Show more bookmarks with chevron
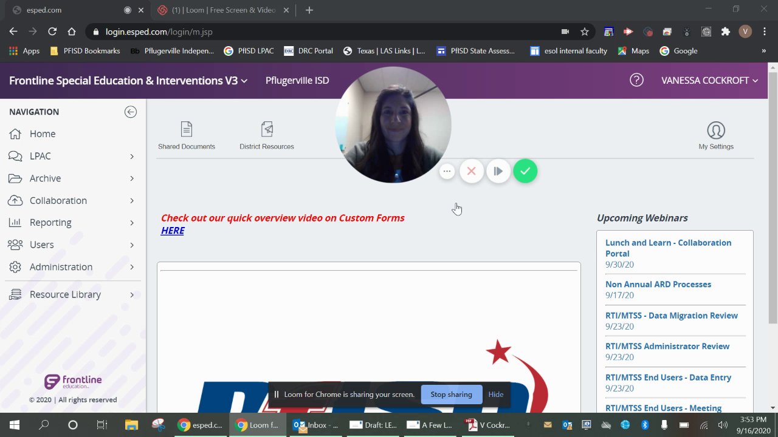The height and width of the screenshot is (437, 778). pyautogui.click(x=763, y=51)
